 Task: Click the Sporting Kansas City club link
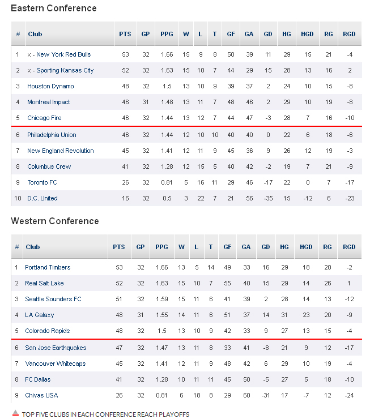coord(64,70)
